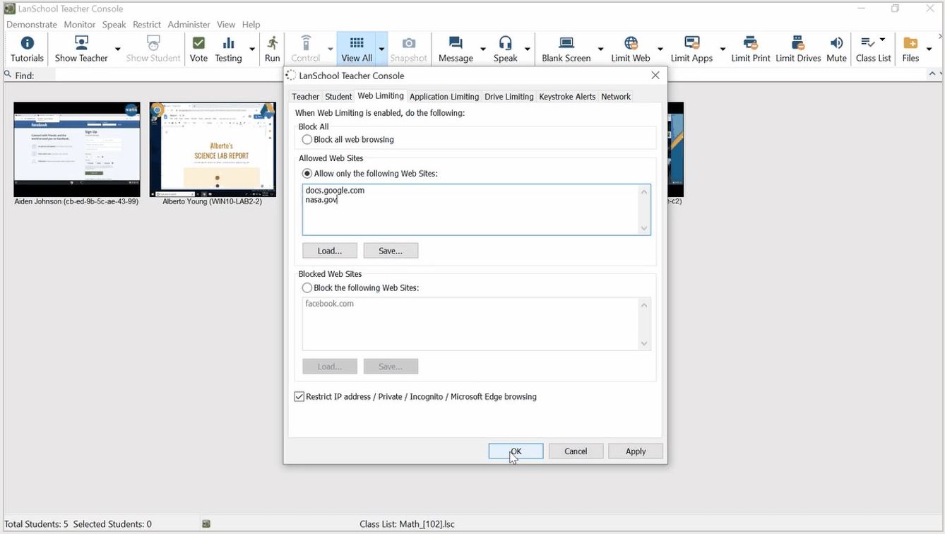Screen dimensions: 945x534
Task: Activate Blank Screen tool
Action: click(566, 49)
